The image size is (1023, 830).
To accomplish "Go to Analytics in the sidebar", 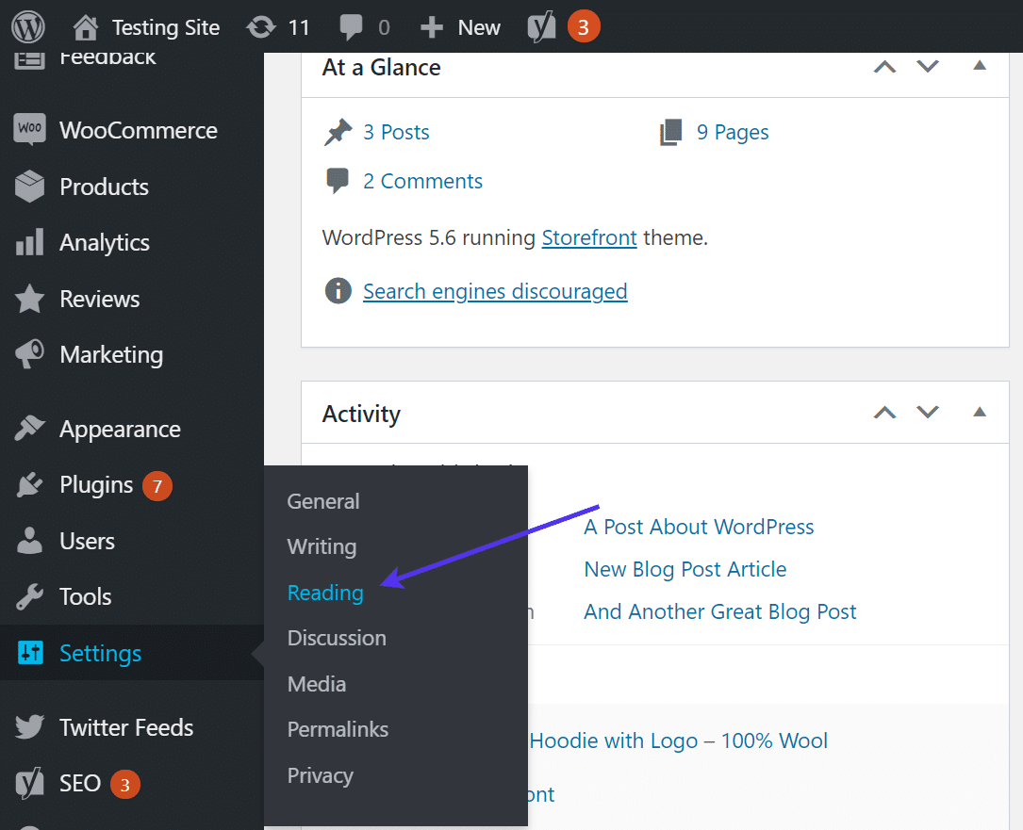I will point(104,243).
